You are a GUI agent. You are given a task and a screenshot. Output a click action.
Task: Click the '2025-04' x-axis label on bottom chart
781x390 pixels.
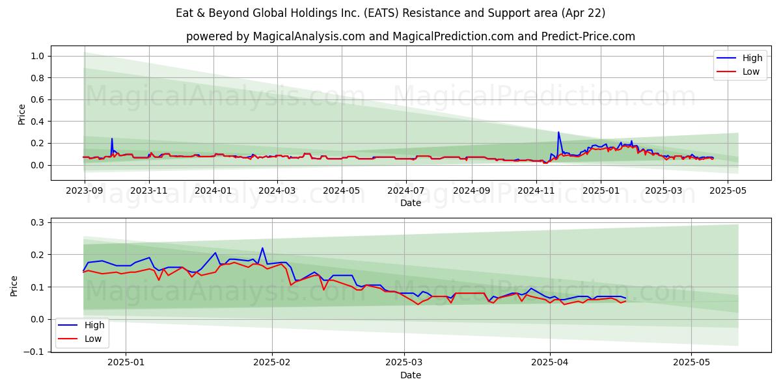(550, 361)
